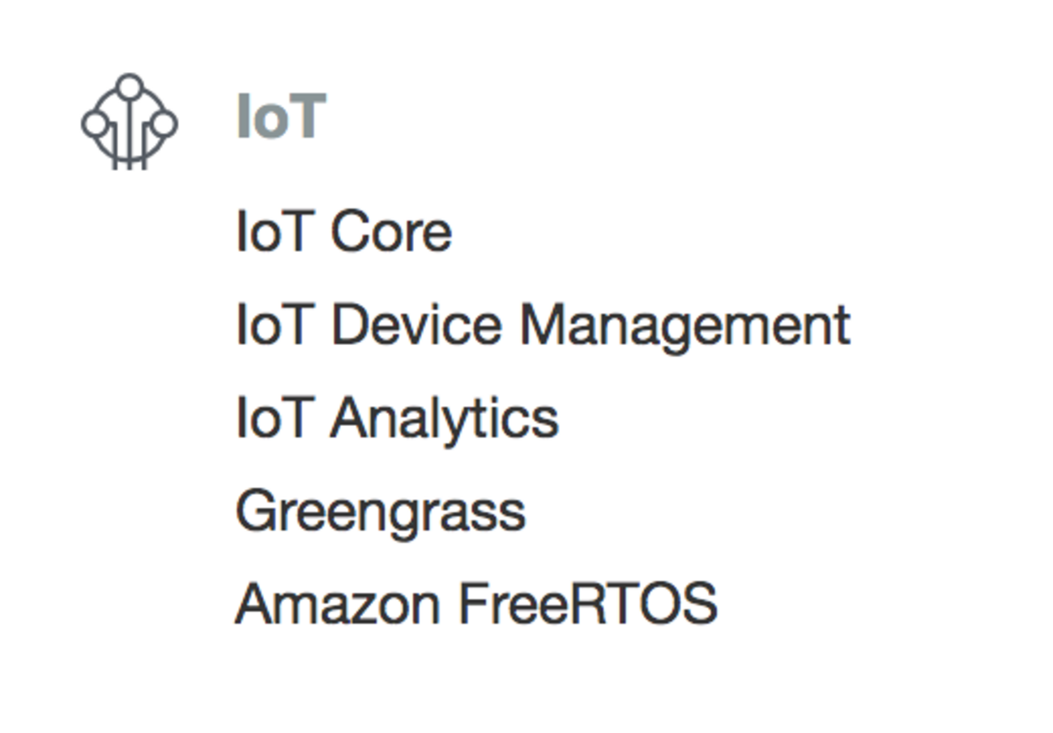Click the IoT Analytics link
The height and width of the screenshot is (733, 1053).
(397, 418)
